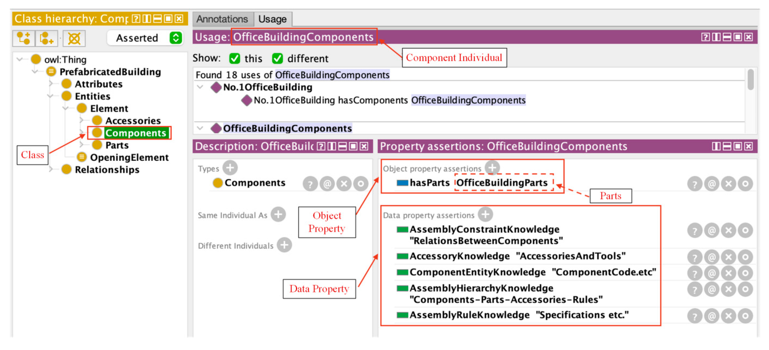Select the Usage tab

tap(272, 19)
